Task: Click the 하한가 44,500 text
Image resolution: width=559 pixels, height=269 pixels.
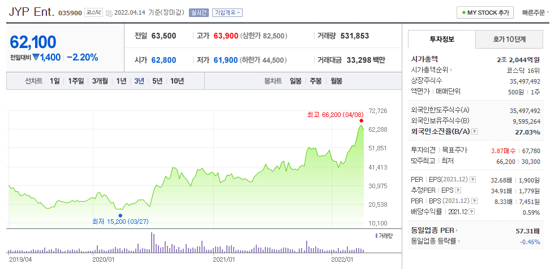Action: point(264,60)
